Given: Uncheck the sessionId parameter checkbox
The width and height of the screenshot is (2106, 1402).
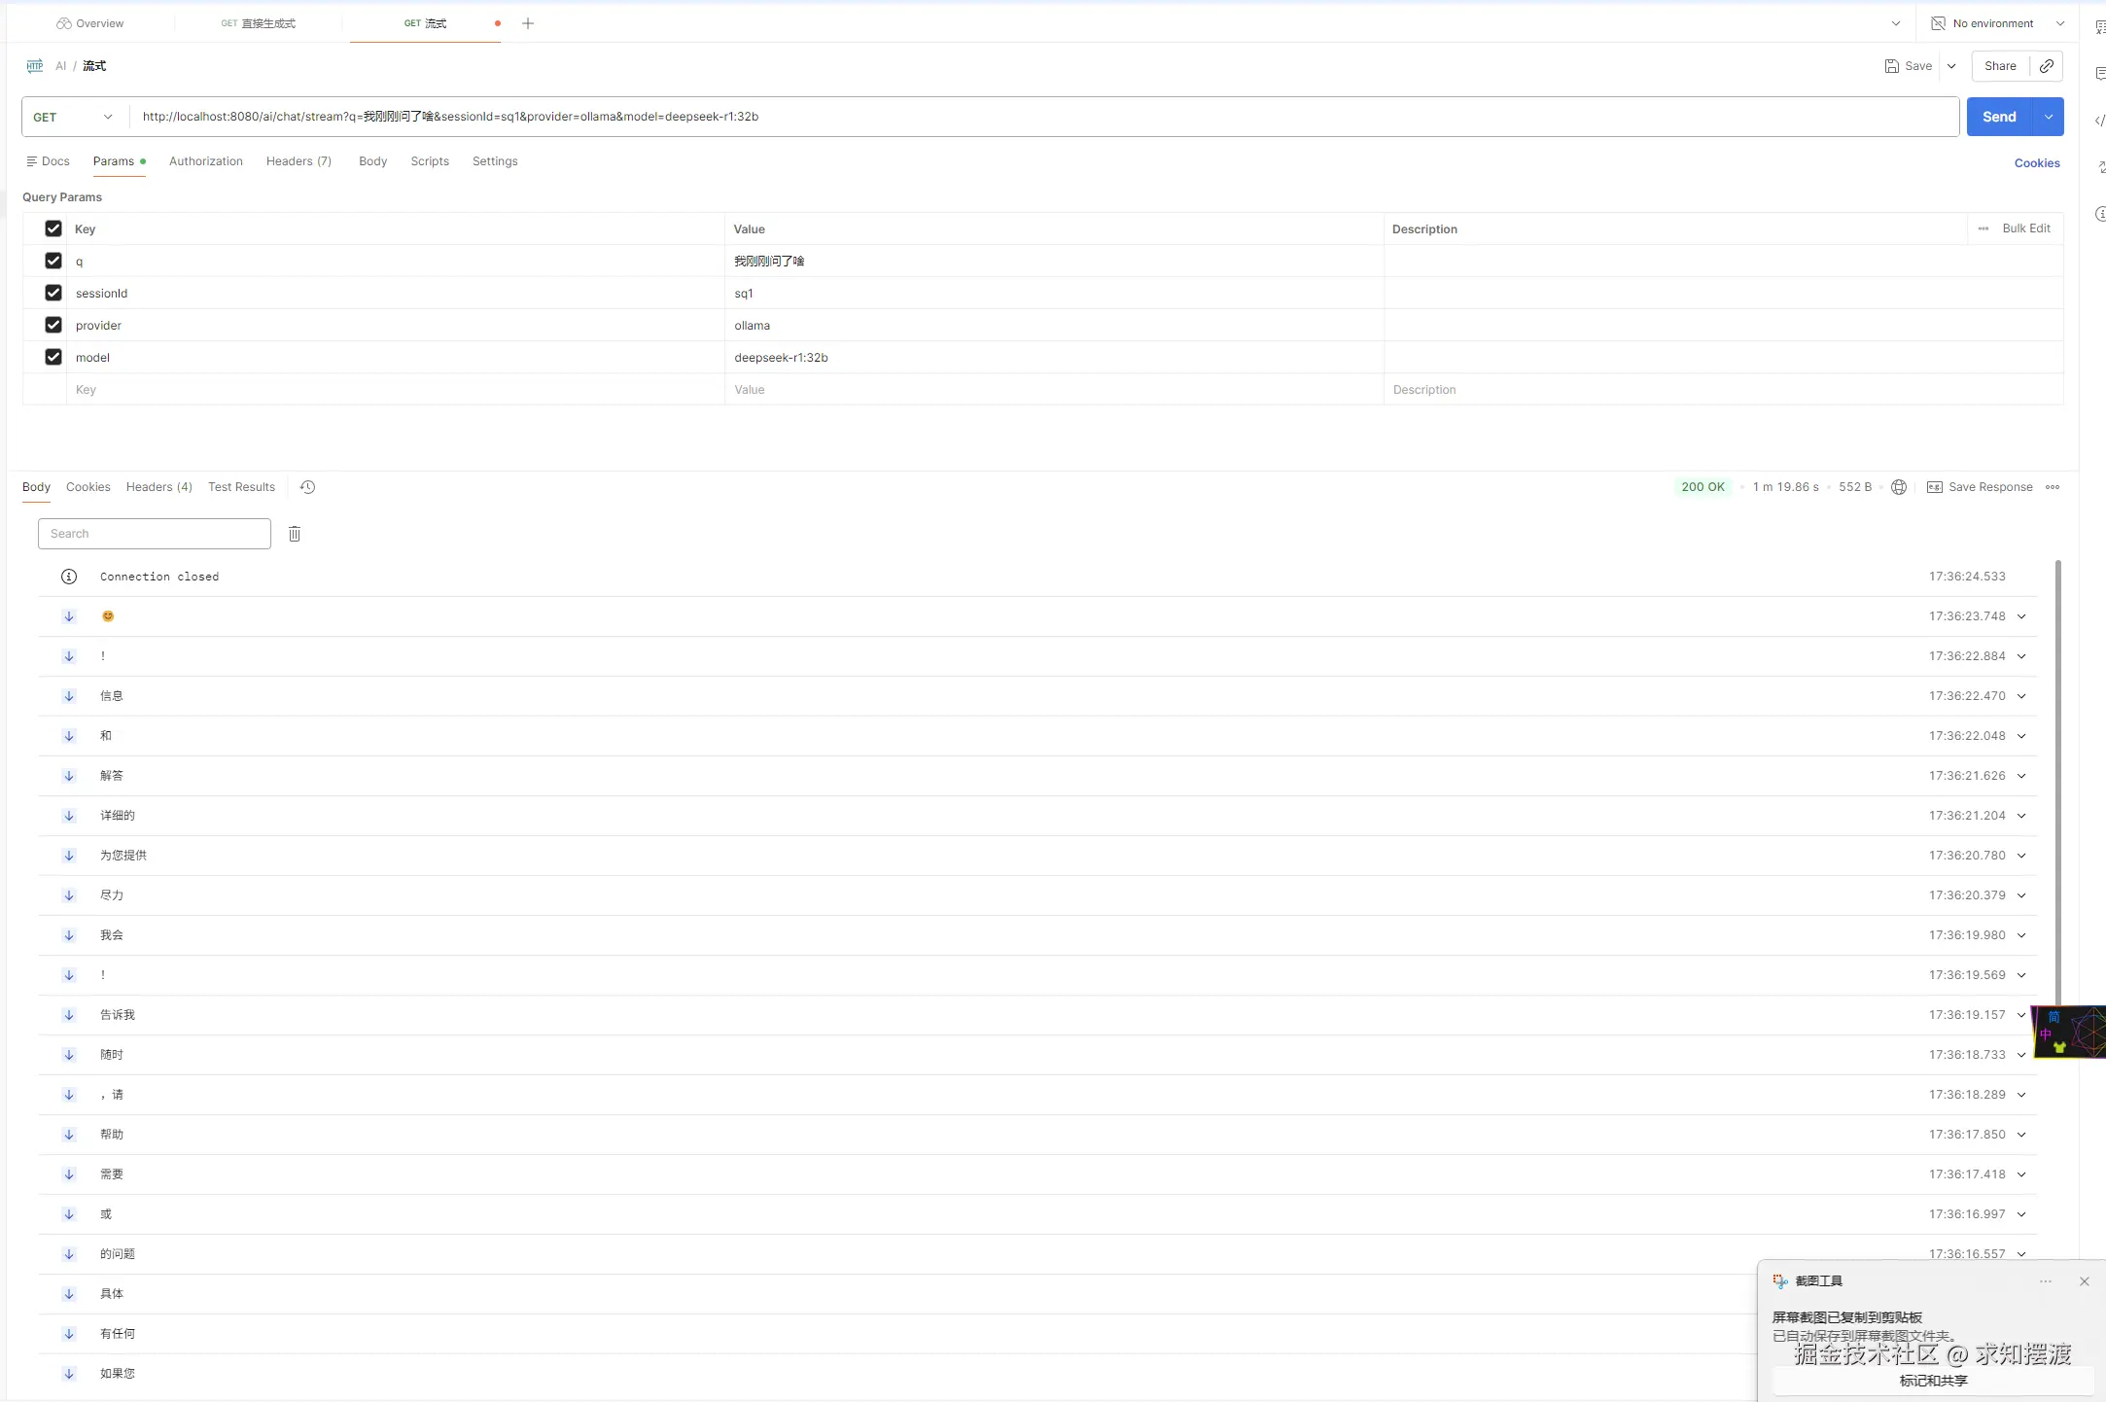Looking at the screenshot, I should [x=53, y=293].
